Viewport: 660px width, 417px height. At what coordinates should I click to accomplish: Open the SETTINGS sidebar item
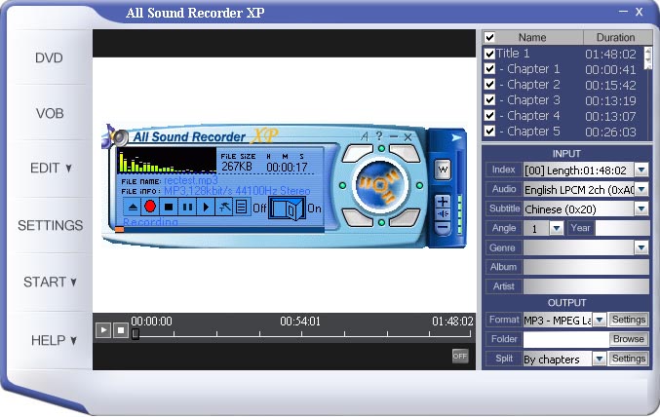(50, 225)
